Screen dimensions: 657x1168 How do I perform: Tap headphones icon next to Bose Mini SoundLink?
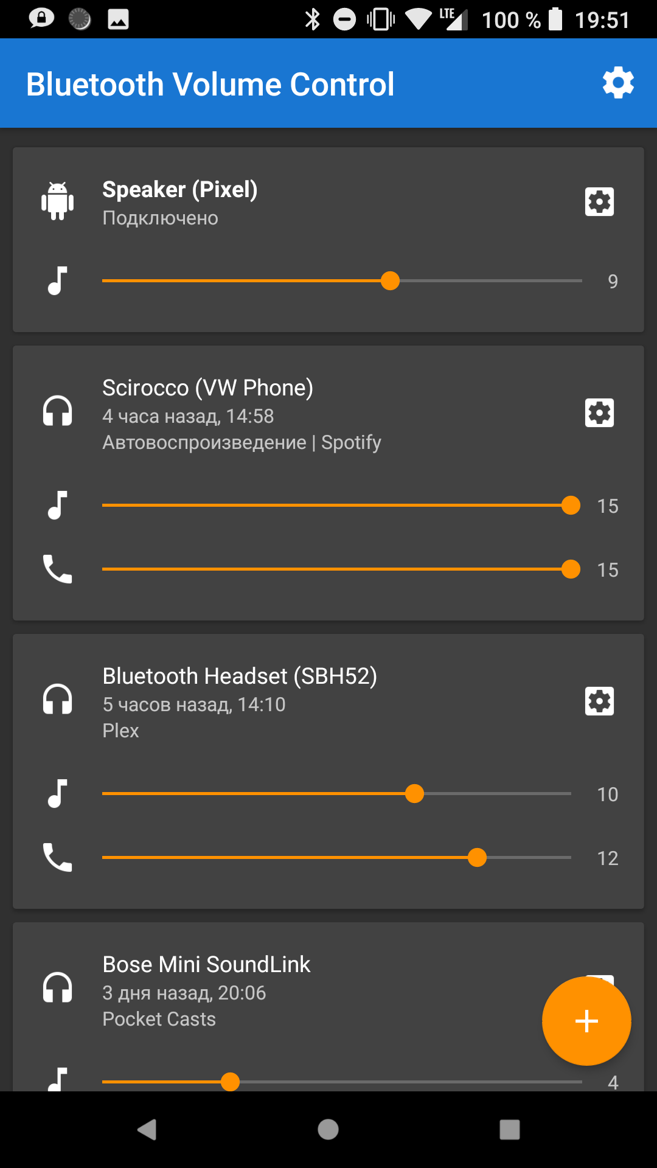point(58,987)
